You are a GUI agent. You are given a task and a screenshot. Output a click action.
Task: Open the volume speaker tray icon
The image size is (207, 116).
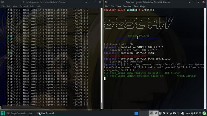pos(183,113)
